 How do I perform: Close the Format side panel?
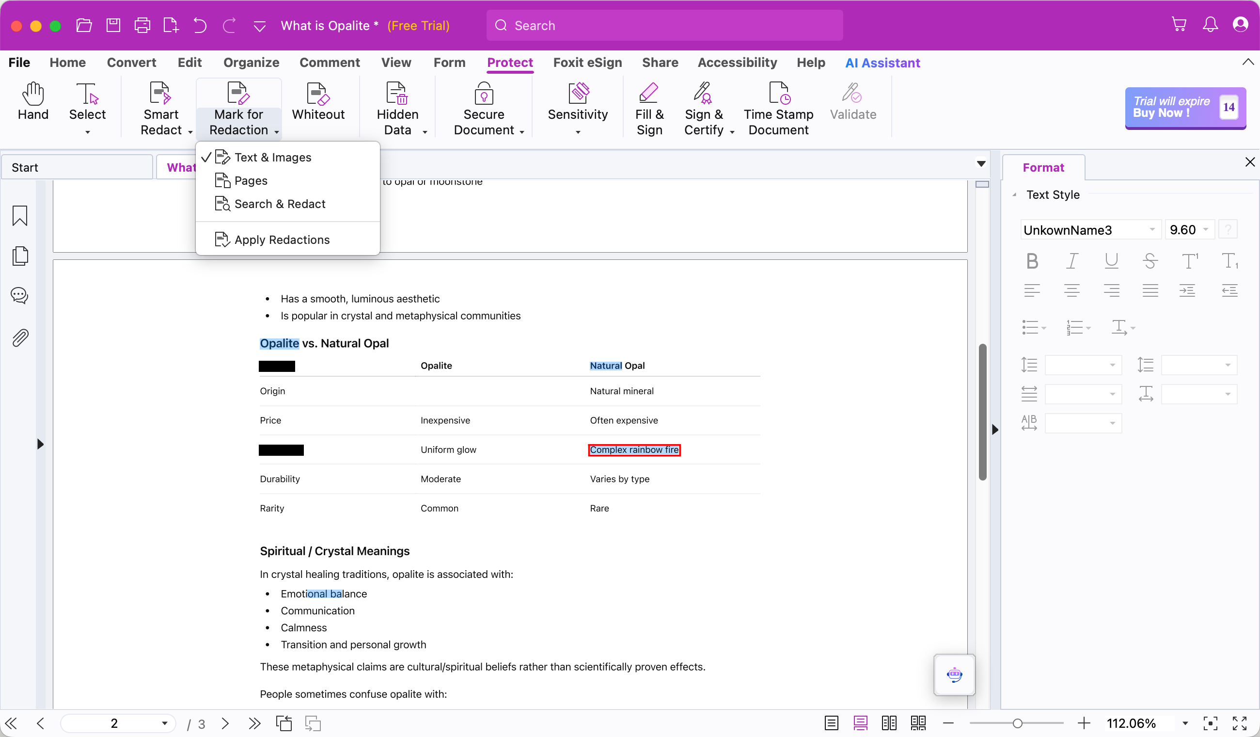(1249, 161)
